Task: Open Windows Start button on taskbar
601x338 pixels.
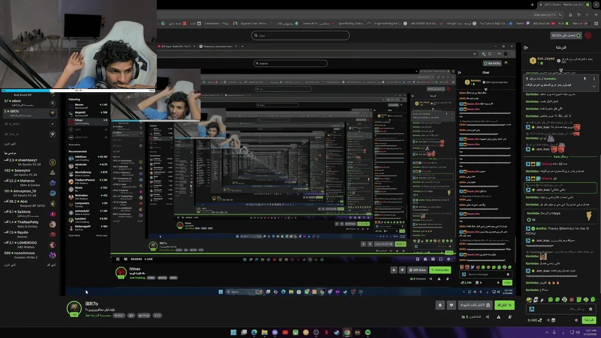Action: (x=233, y=333)
